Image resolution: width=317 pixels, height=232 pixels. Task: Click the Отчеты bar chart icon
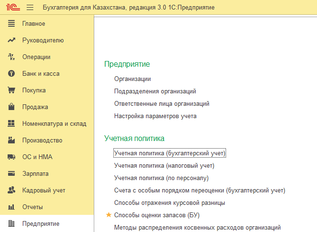[x=11, y=207]
